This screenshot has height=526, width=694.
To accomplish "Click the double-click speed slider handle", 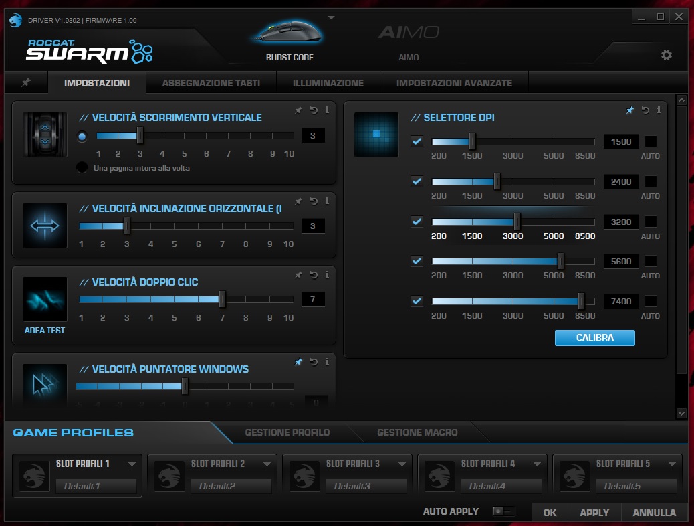I will [222, 300].
